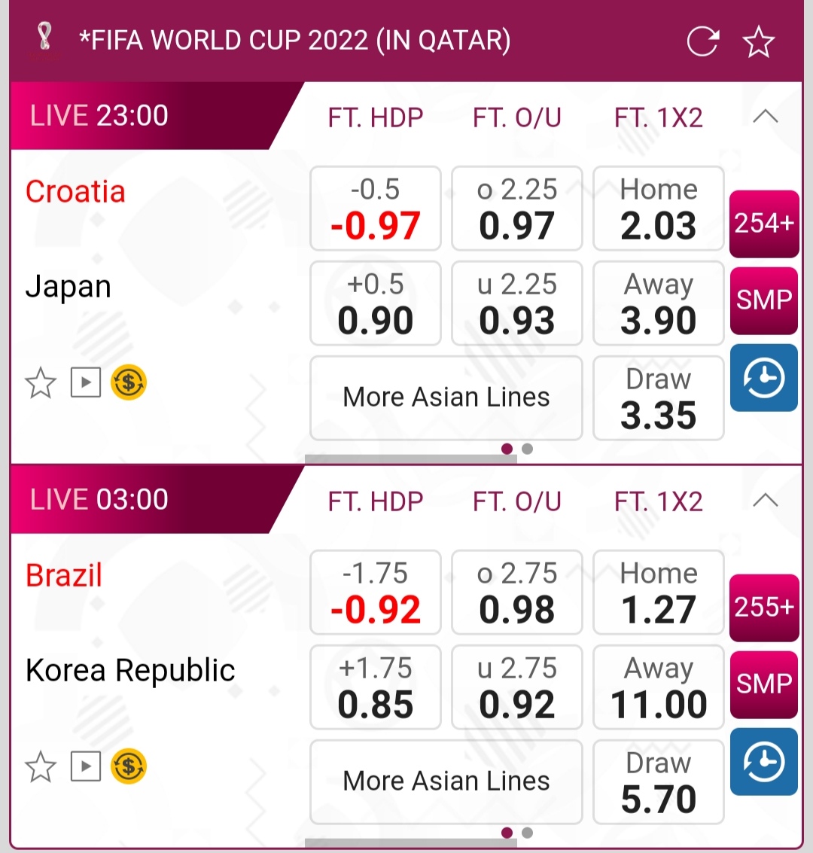Open live stream icon for Brazil match

point(86,767)
